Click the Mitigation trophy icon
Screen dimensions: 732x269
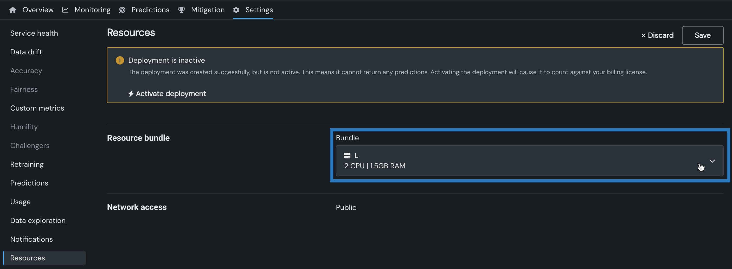tap(181, 10)
